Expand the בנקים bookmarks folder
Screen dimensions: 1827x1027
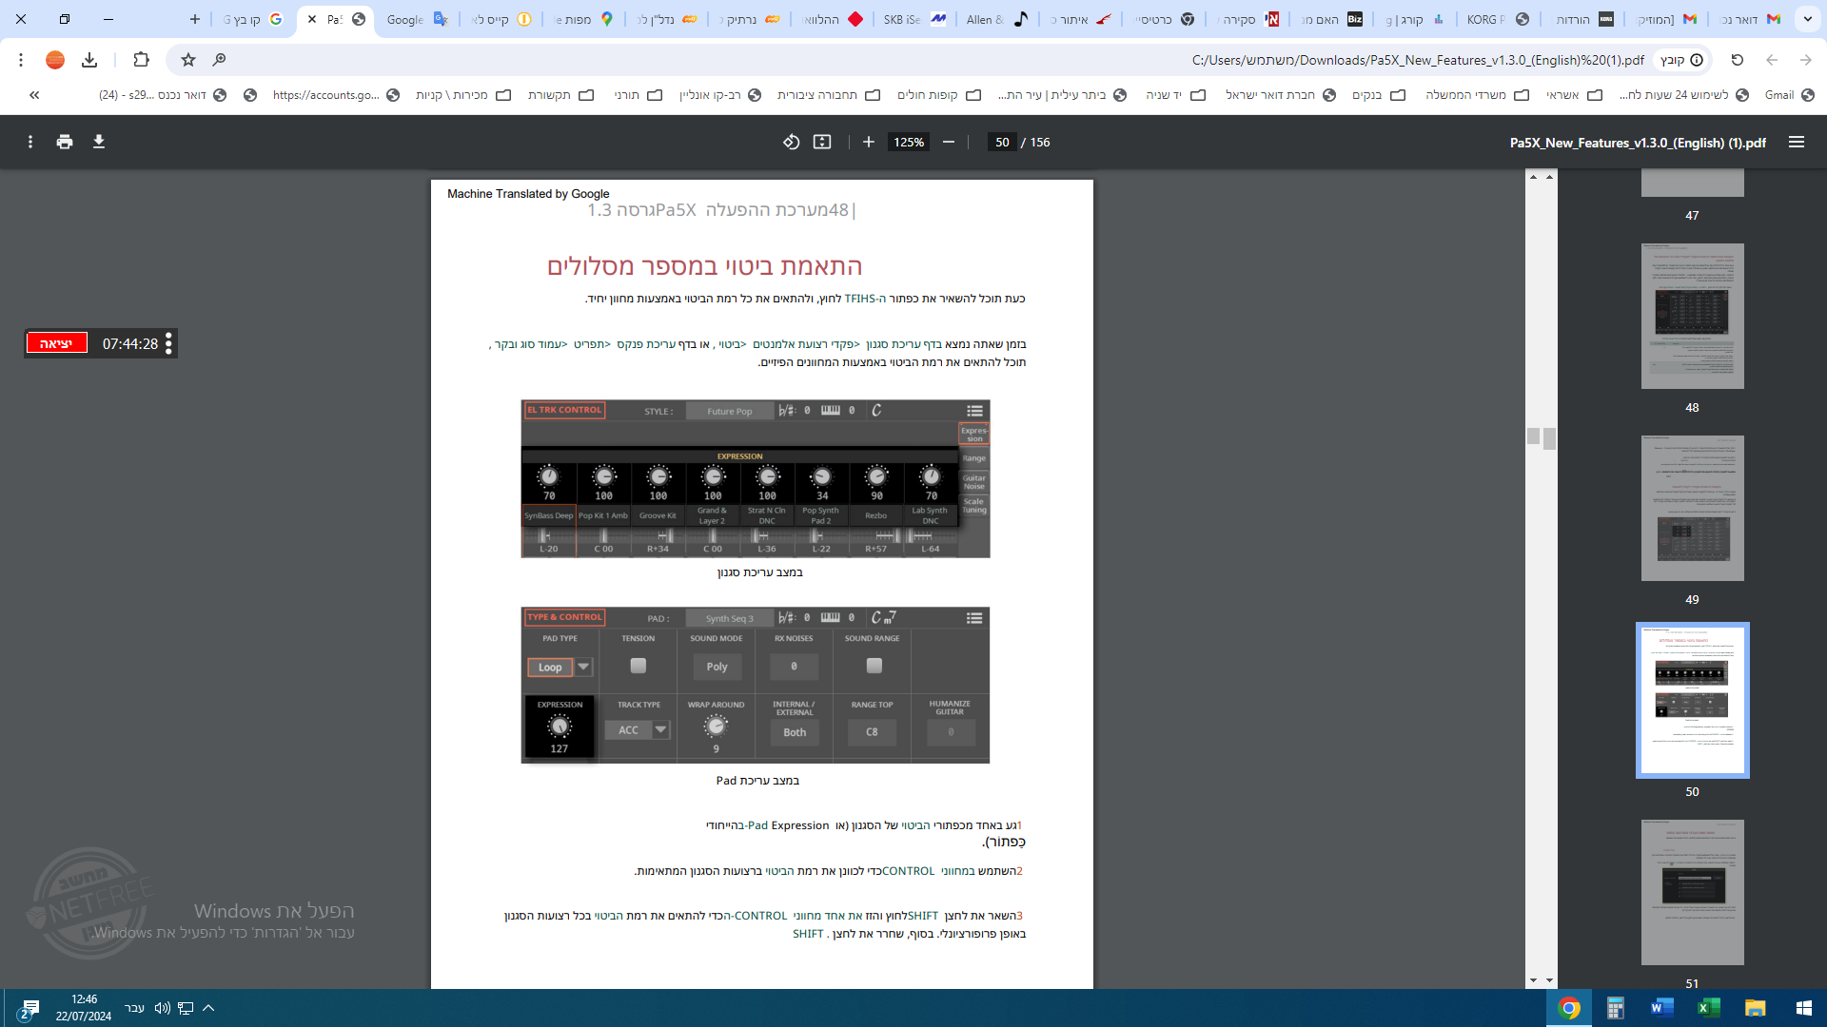1378,95
